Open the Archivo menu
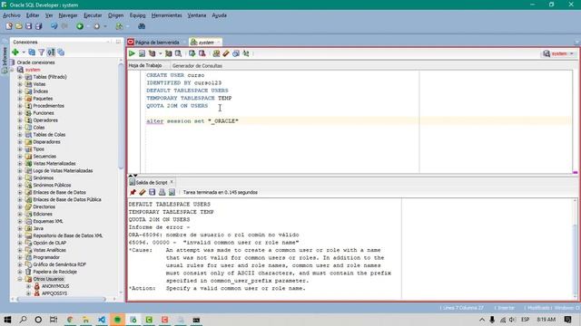 (12, 15)
